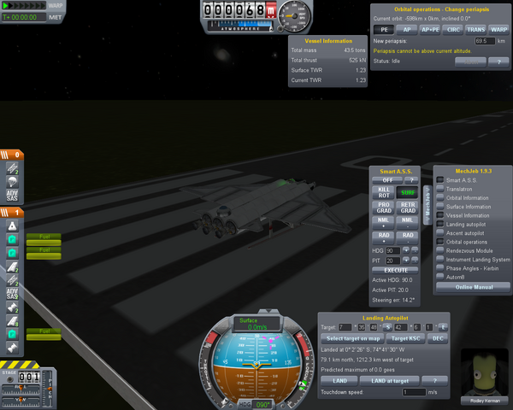
Task: Click the EXECUTE button
Action: (x=395, y=271)
